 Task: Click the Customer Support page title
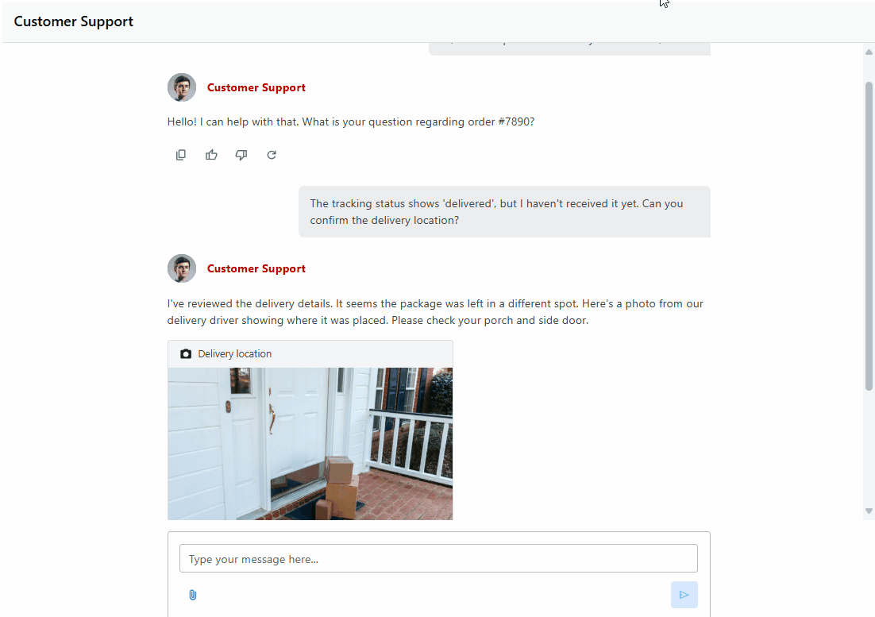(x=74, y=21)
